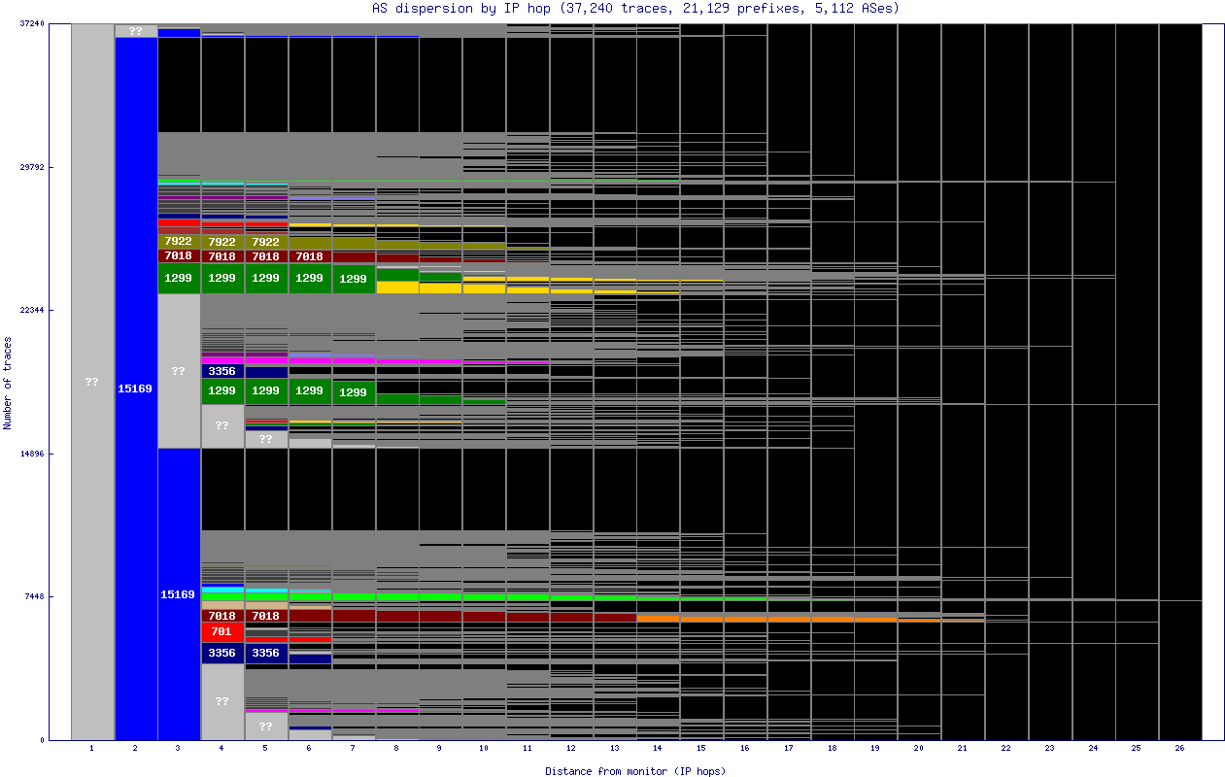The image size is (1225, 777).
Task: Click the yellow block at hop 8
Action: point(397,287)
